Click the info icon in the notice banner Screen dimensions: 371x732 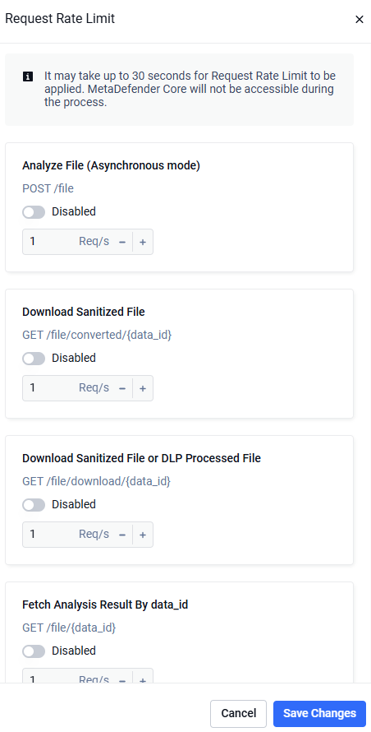pyautogui.click(x=28, y=76)
